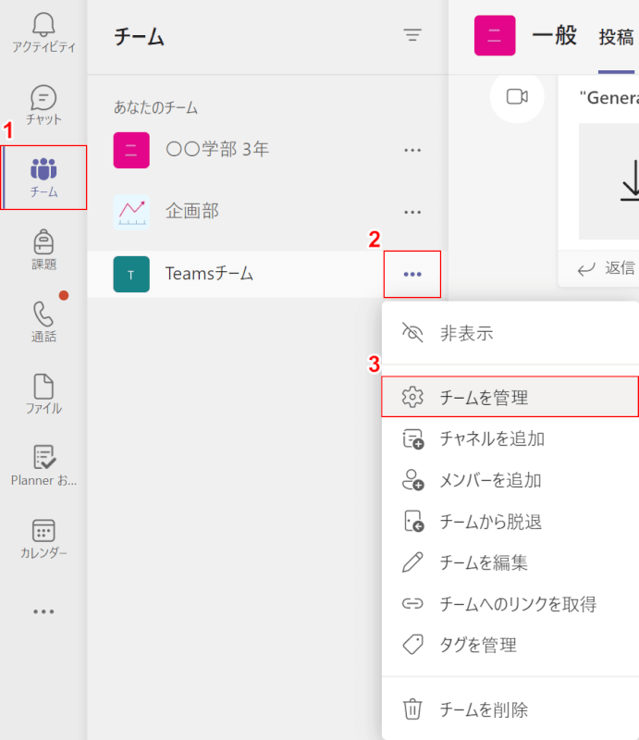Click the video camera meeting button
639x740 pixels.
517,97
